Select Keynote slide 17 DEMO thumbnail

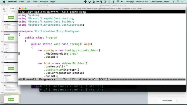(11, 99)
